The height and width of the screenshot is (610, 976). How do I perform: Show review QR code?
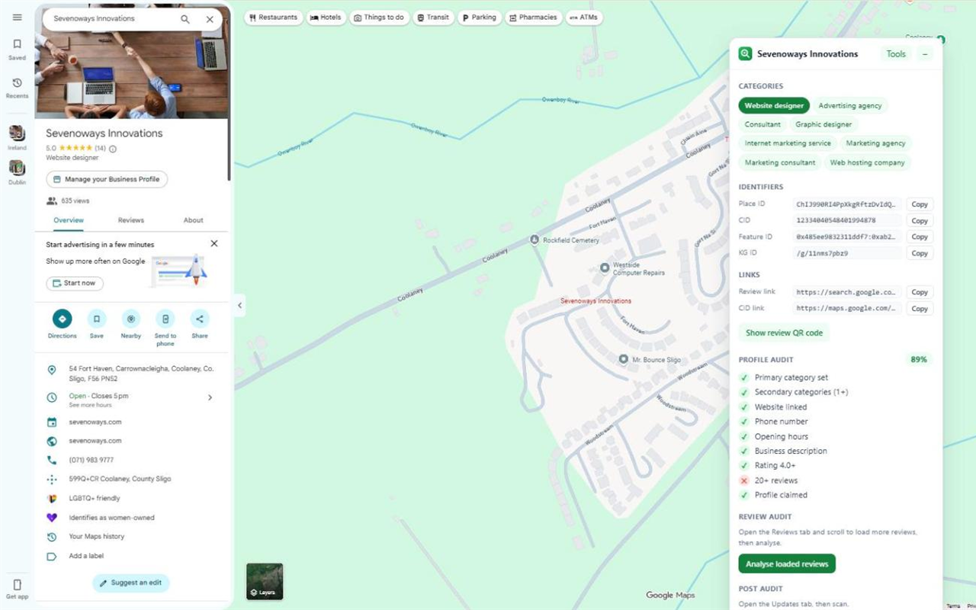pyautogui.click(x=784, y=333)
